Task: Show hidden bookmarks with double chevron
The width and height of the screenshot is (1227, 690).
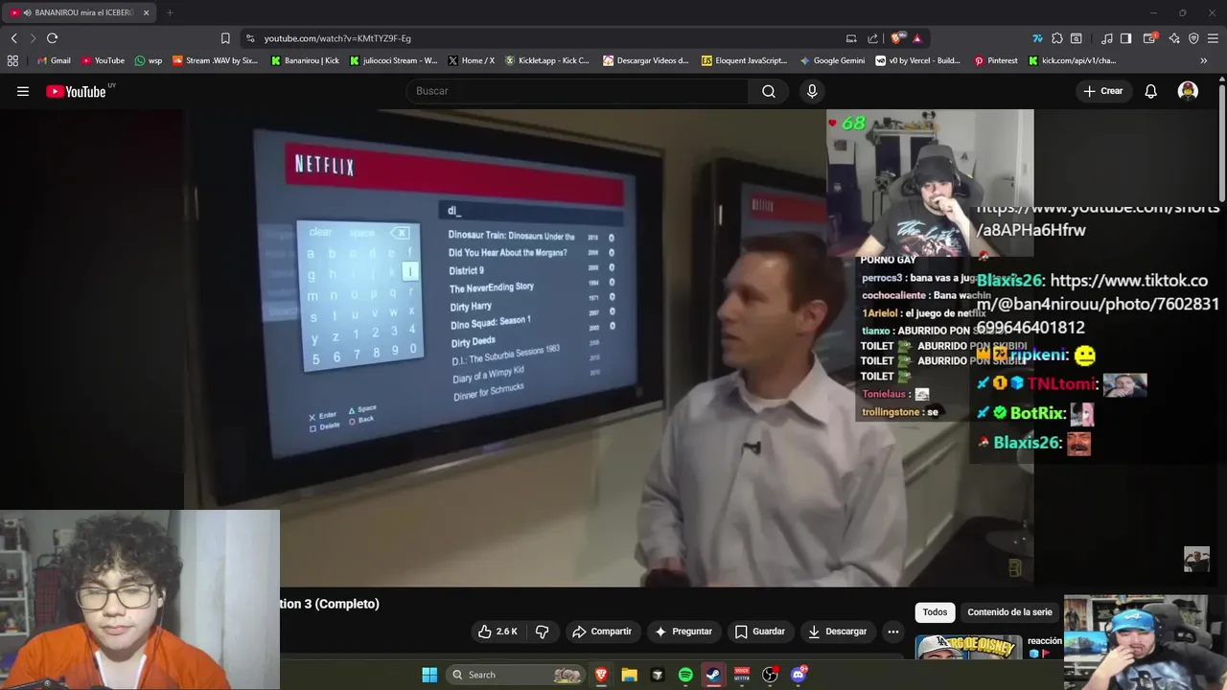Action: (x=1204, y=60)
